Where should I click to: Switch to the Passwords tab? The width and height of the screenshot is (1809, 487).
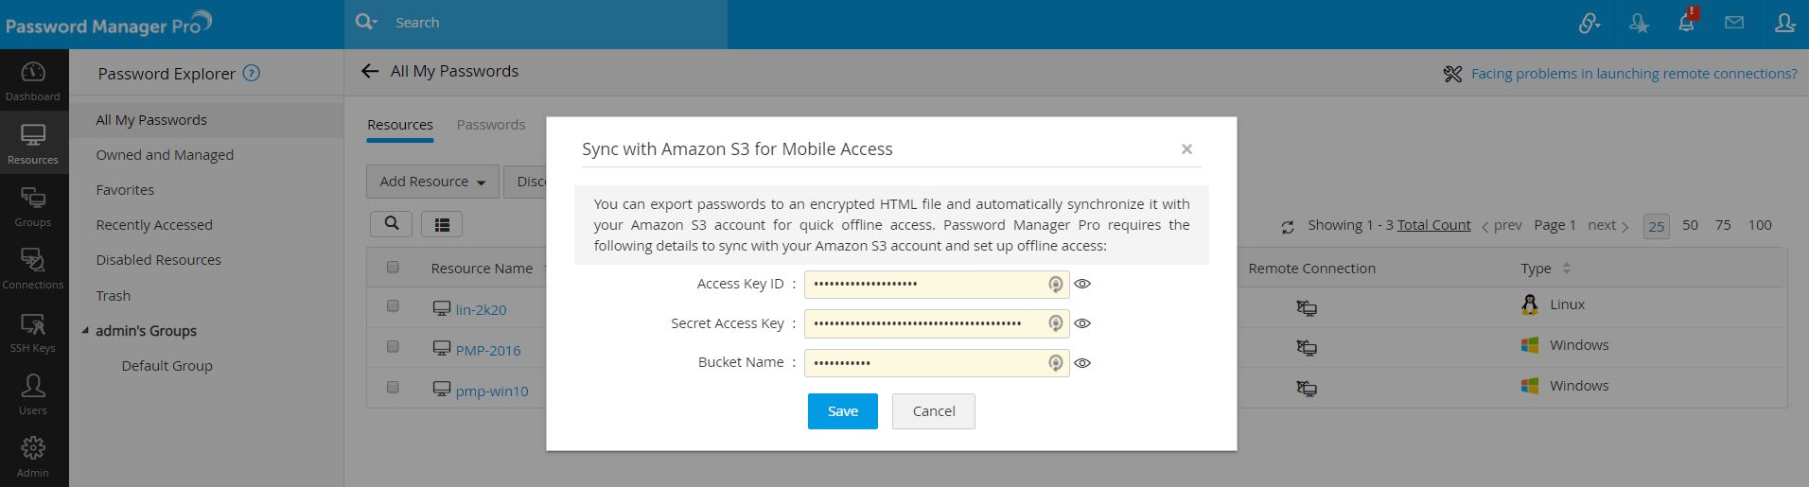point(490,125)
